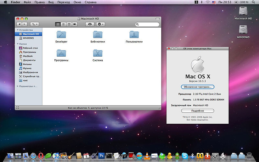Click the Подробнее button
This screenshot has width=259, height=162.
pyautogui.click(x=197, y=111)
